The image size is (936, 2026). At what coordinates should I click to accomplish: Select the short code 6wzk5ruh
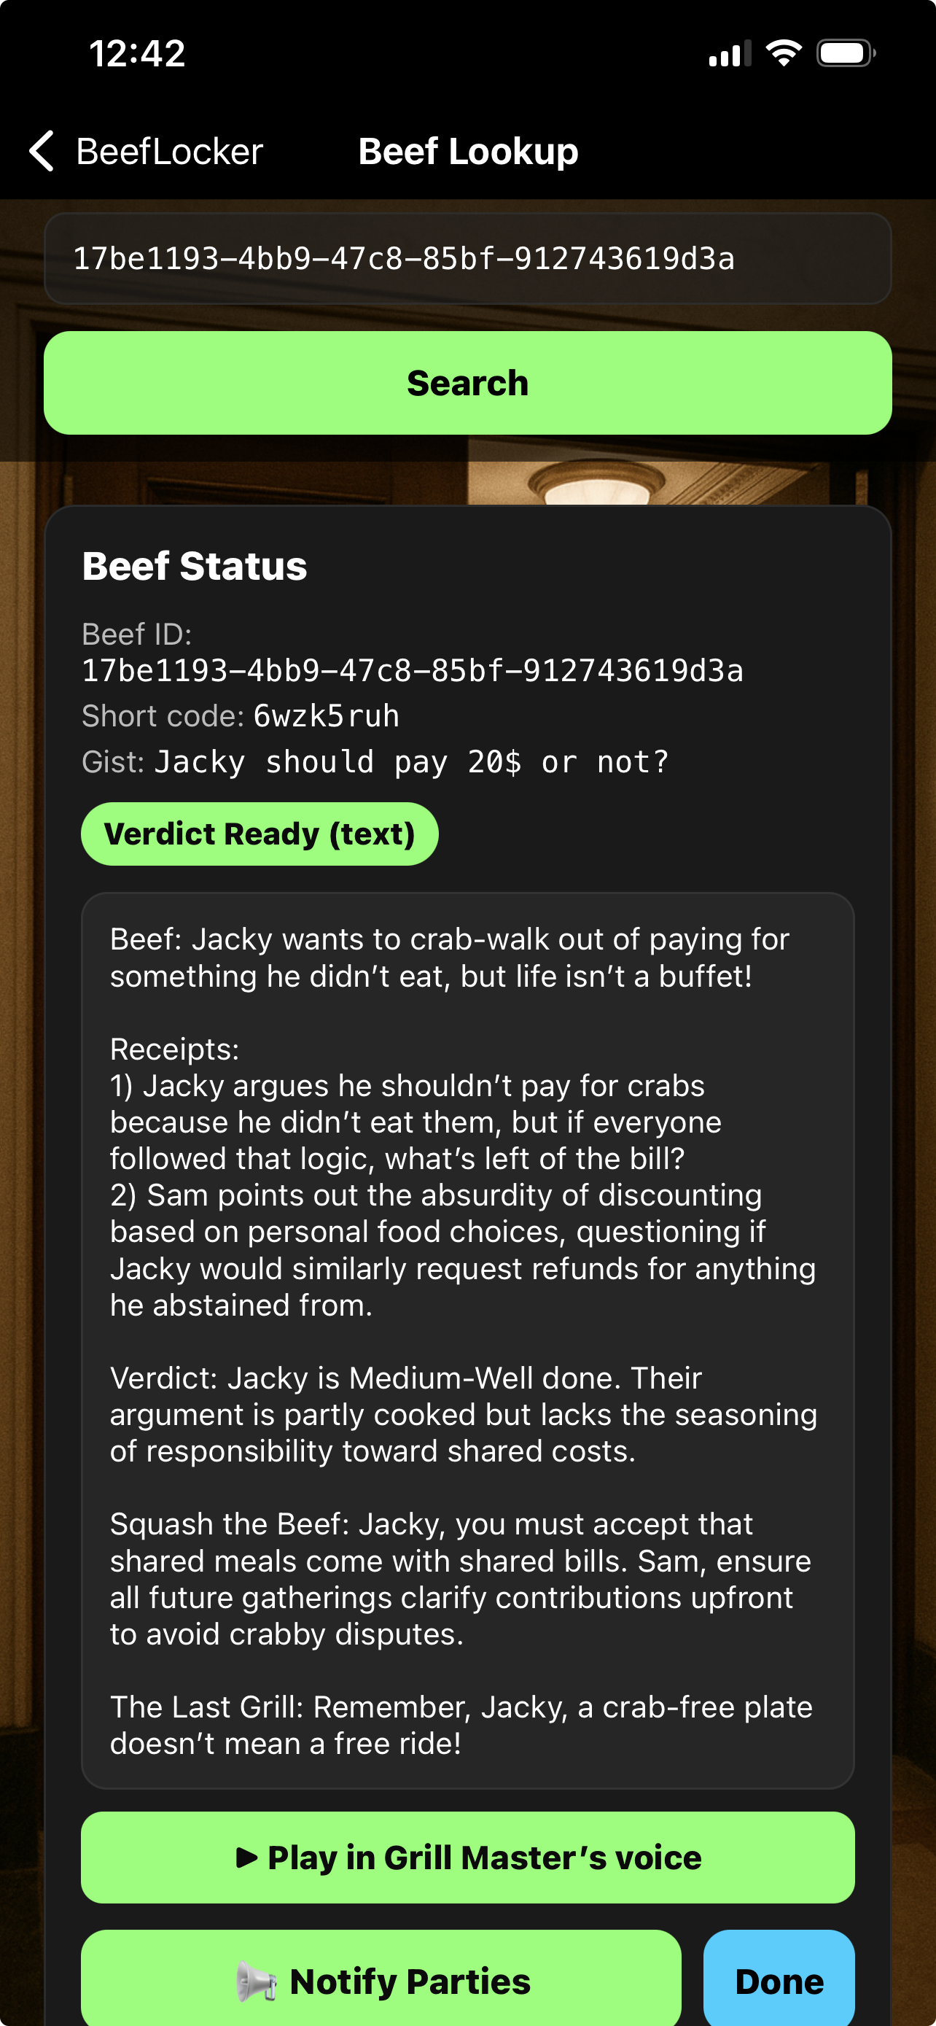(x=327, y=715)
